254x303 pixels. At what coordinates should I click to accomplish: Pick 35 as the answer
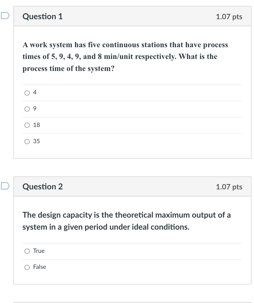coord(27,141)
